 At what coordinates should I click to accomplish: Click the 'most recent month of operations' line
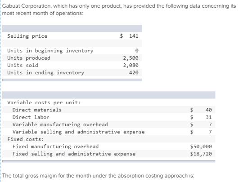[x=43, y=13]
